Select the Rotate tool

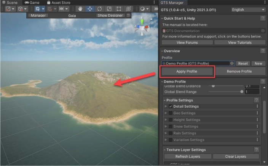(99, 9)
